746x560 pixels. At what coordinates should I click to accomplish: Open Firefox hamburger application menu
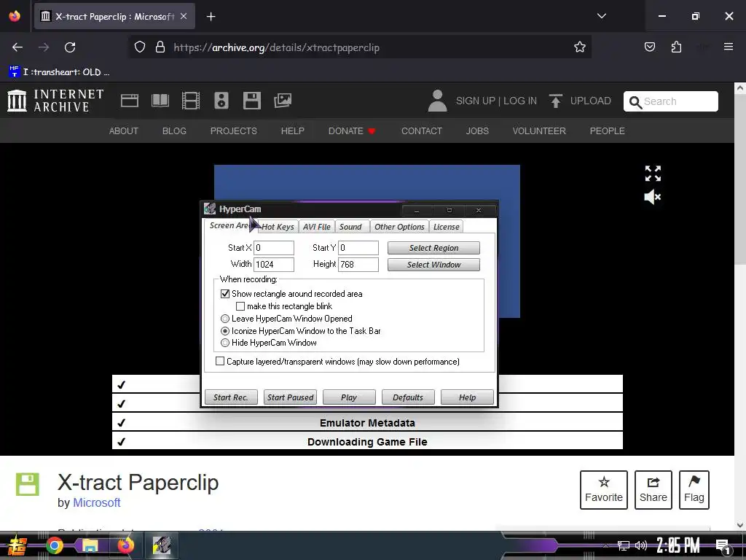pyautogui.click(x=728, y=47)
